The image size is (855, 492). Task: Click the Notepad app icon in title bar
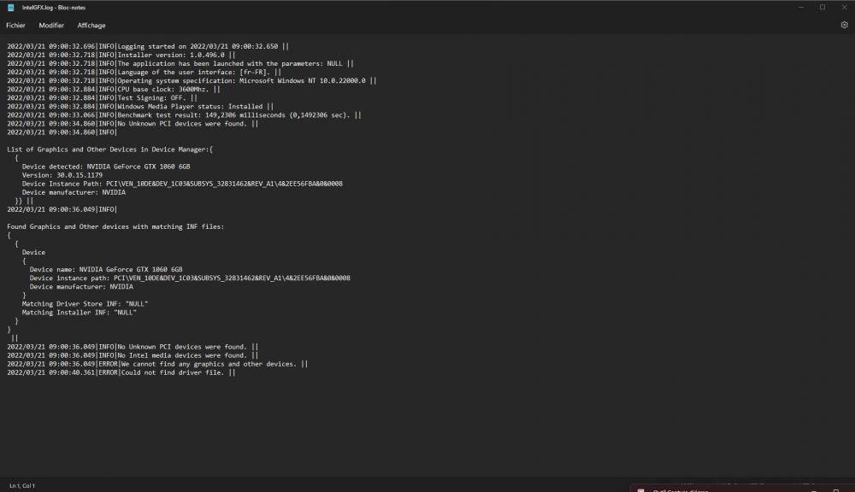tap(11, 7)
